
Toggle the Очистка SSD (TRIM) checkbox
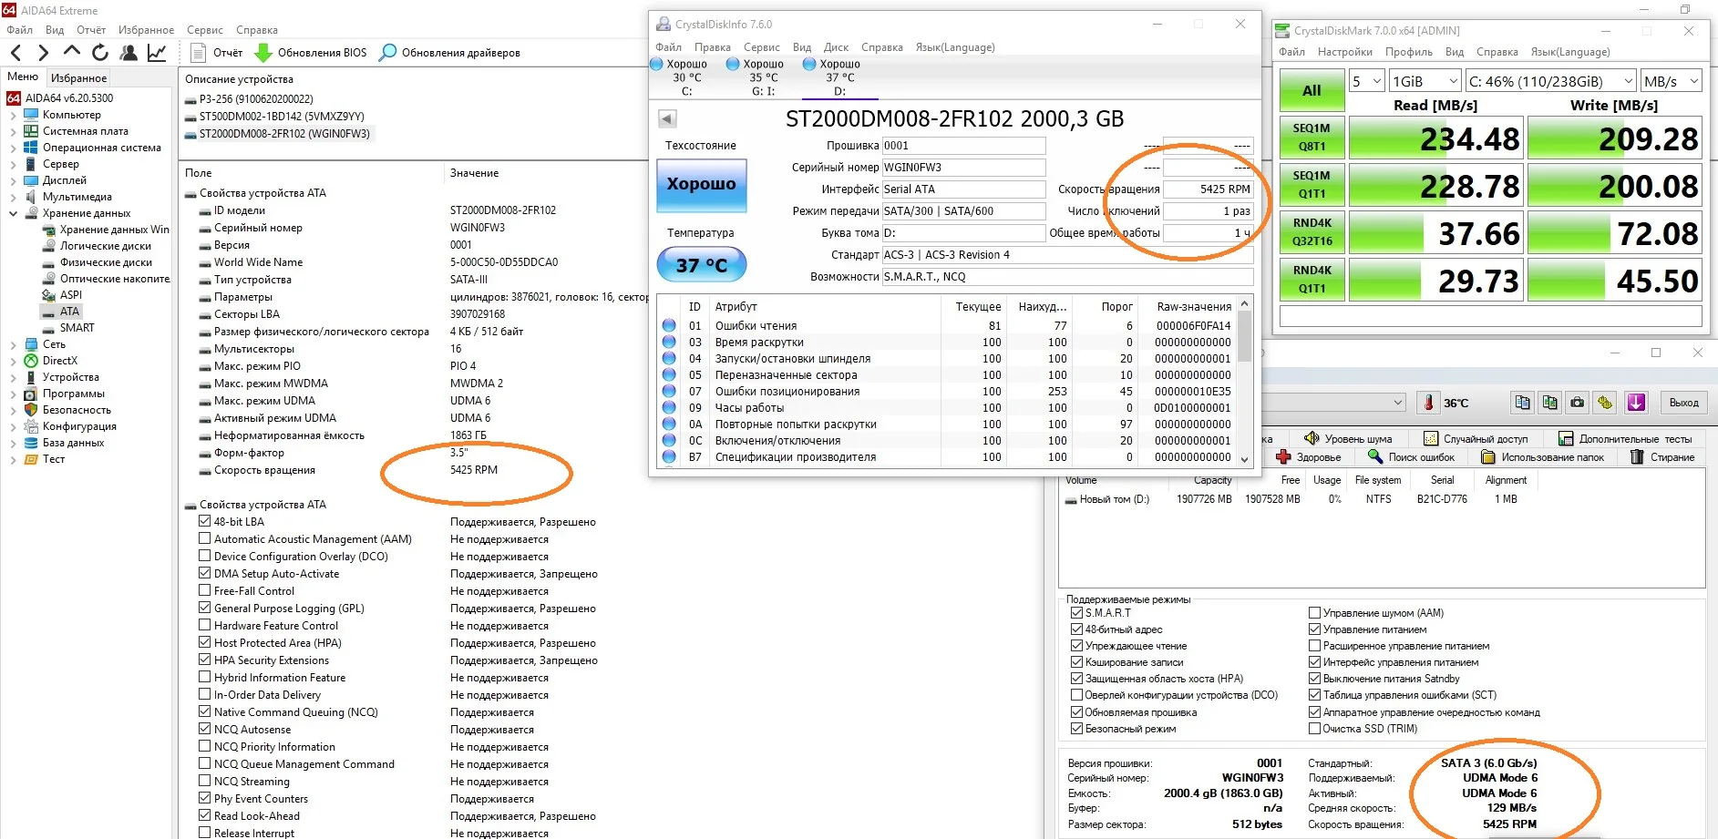pos(1314,729)
